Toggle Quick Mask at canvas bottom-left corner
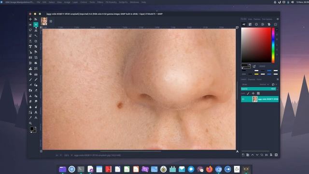Viewport: 309px width, 174px height. pyautogui.click(x=41, y=151)
